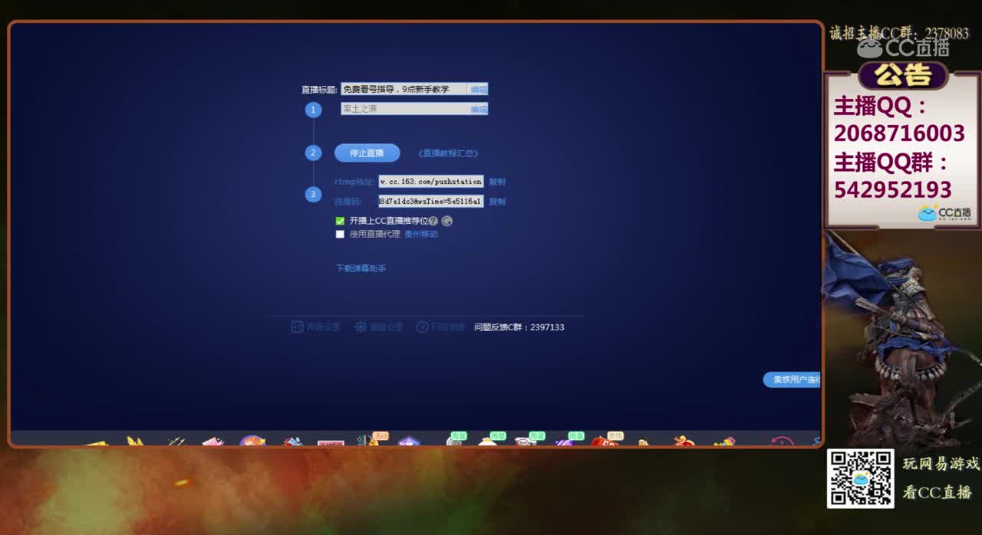The height and width of the screenshot is (535, 982).
Task: Click the 主播QQ number 2068716003
Action: point(899,133)
